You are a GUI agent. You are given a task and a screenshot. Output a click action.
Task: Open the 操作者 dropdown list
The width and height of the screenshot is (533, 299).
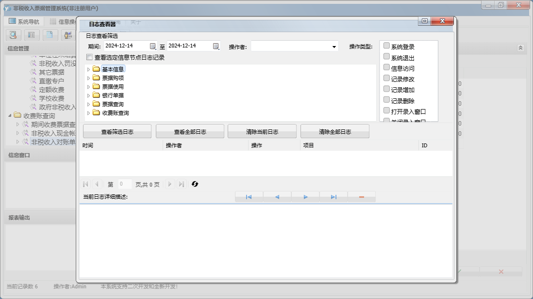pyautogui.click(x=334, y=47)
